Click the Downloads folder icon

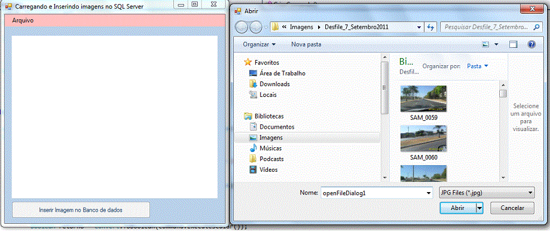click(x=253, y=84)
